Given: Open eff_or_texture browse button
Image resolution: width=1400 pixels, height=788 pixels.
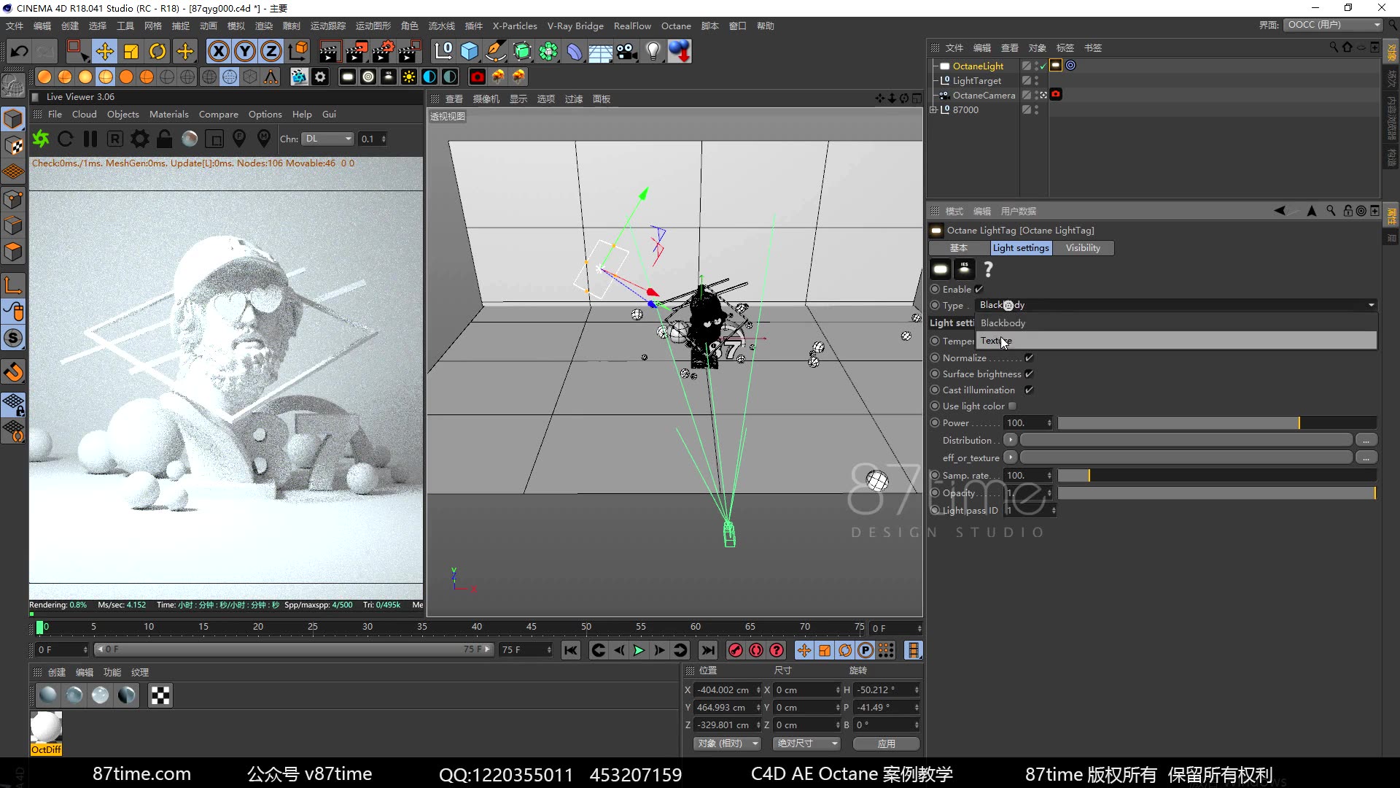Looking at the screenshot, I should coord(1366,457).
